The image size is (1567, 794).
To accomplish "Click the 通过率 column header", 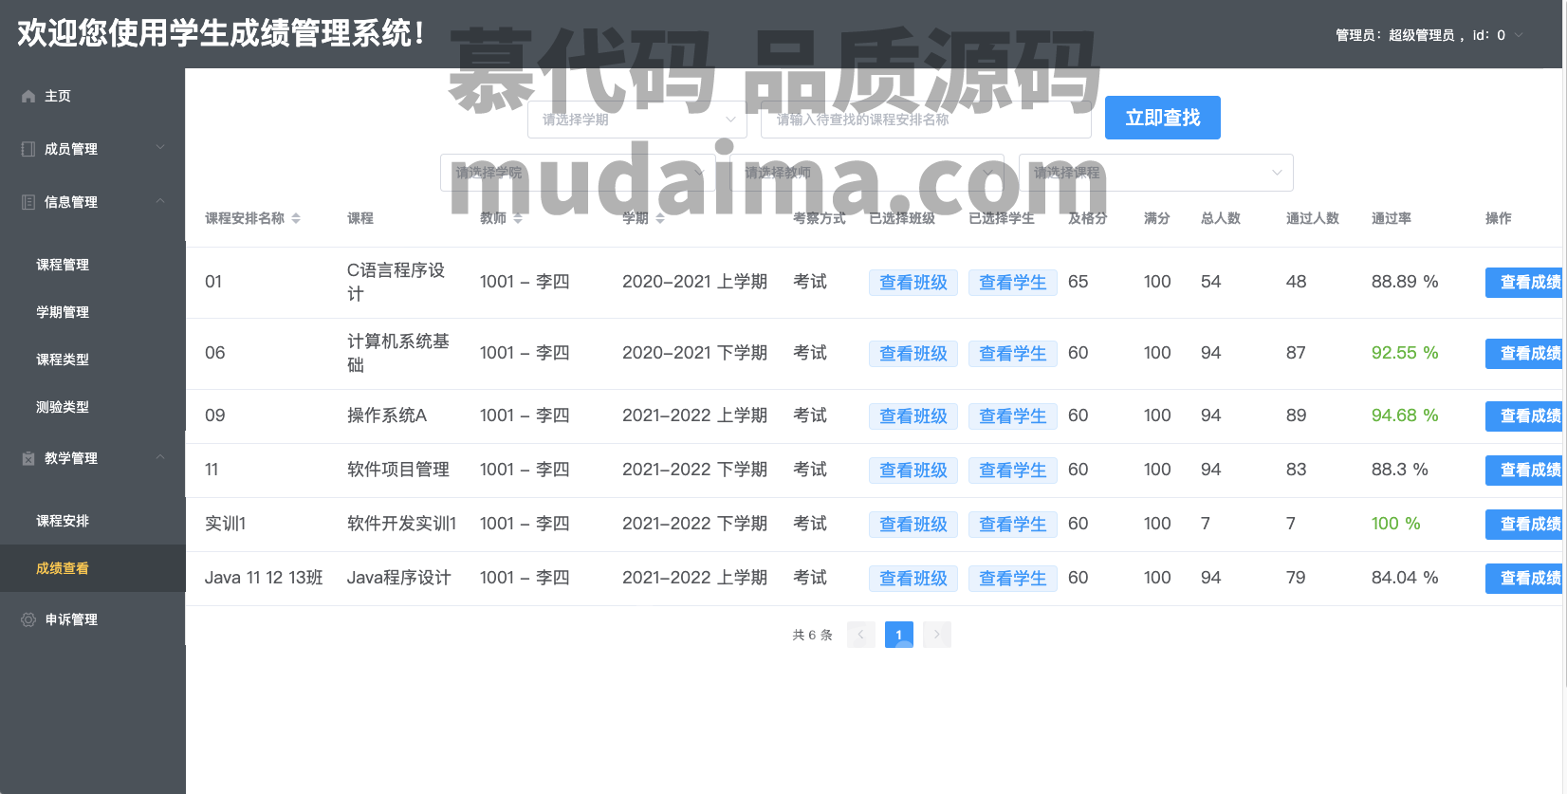I will 1392,218.
